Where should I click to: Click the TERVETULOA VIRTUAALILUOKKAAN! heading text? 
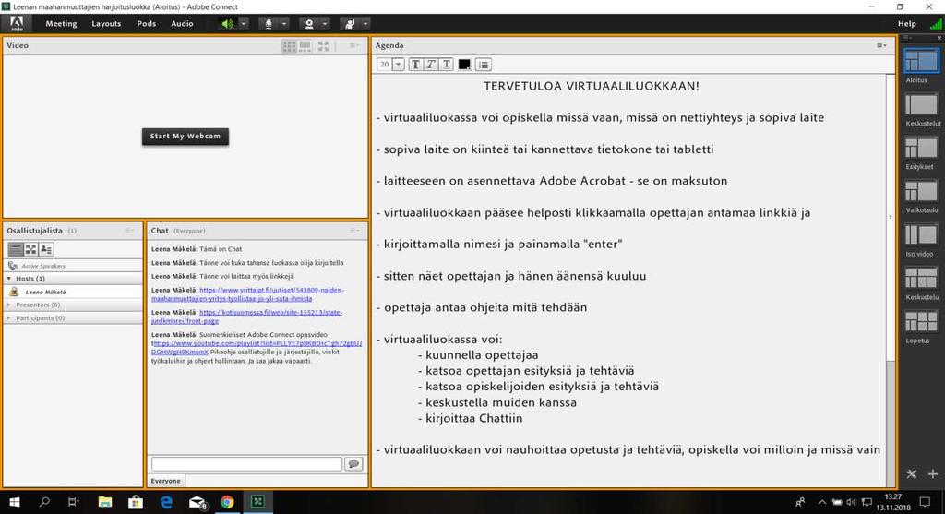(x=592, y=86)
